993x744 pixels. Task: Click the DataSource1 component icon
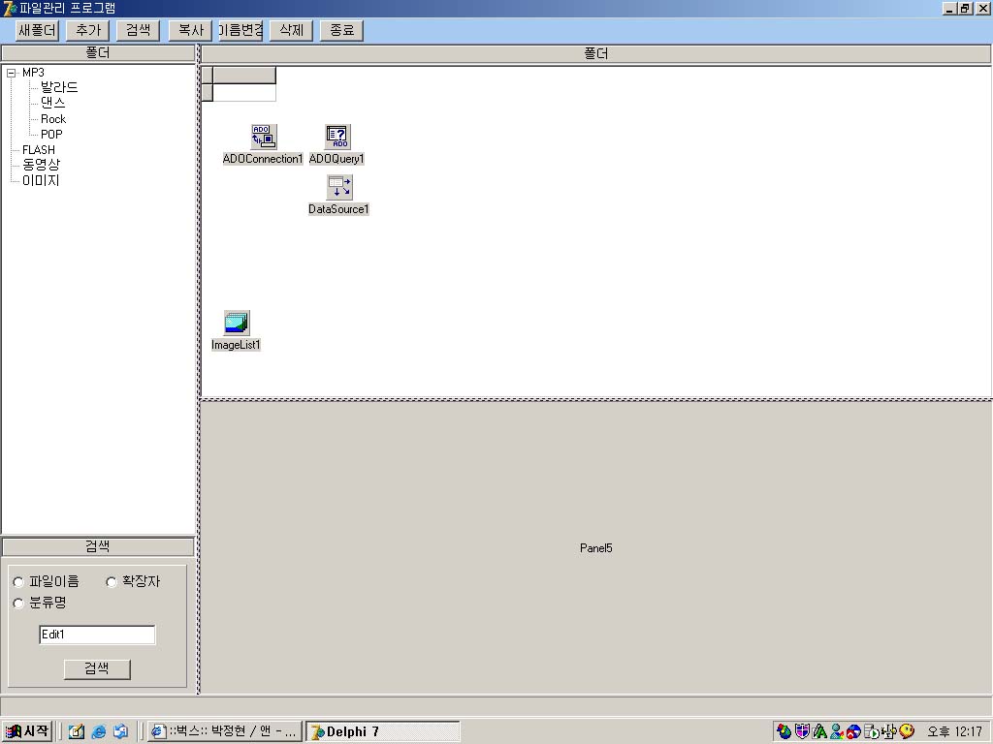[x=339, y=187]
